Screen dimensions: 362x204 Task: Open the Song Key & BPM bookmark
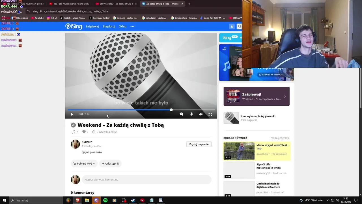coord(212,18)
